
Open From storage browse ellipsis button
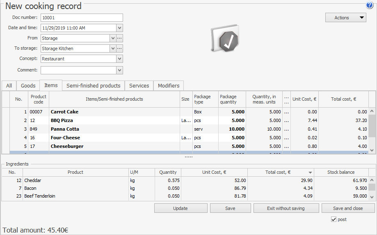pos(119,38)
